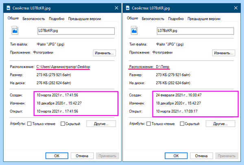The width and height of the screenshot is (244, 165).
Task: Toggle Hidden checkbox in right window
Action: point(182,124)
